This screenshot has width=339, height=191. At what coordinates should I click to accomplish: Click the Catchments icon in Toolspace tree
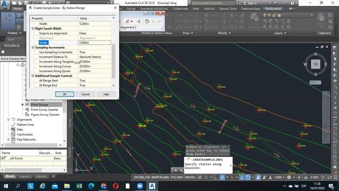click(x=13, y=134)
